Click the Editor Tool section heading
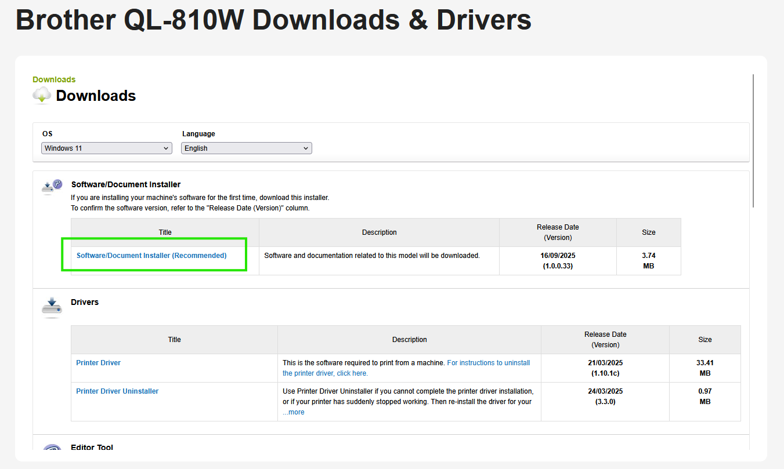This screenshot has height=469, width=784. point(92,448)
